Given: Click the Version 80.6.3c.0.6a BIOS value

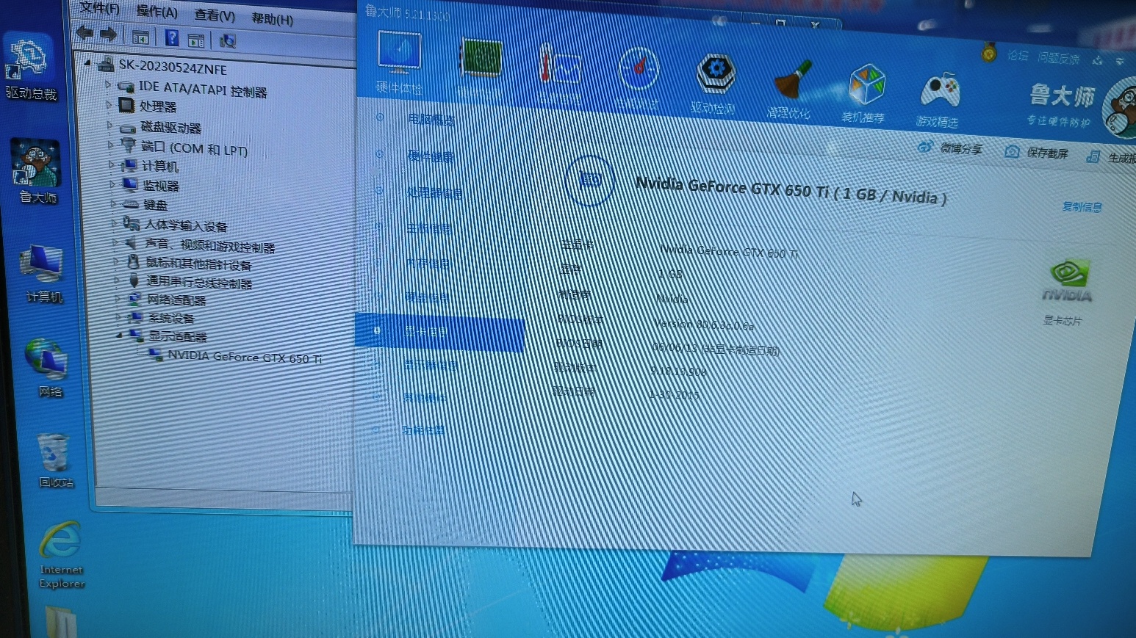Looking at the screenshot, I should pos(704,325).
